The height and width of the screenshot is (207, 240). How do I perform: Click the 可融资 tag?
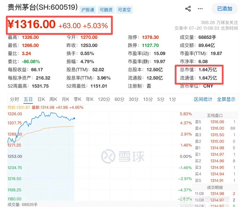pyautogui.click(x=106, y=10)
